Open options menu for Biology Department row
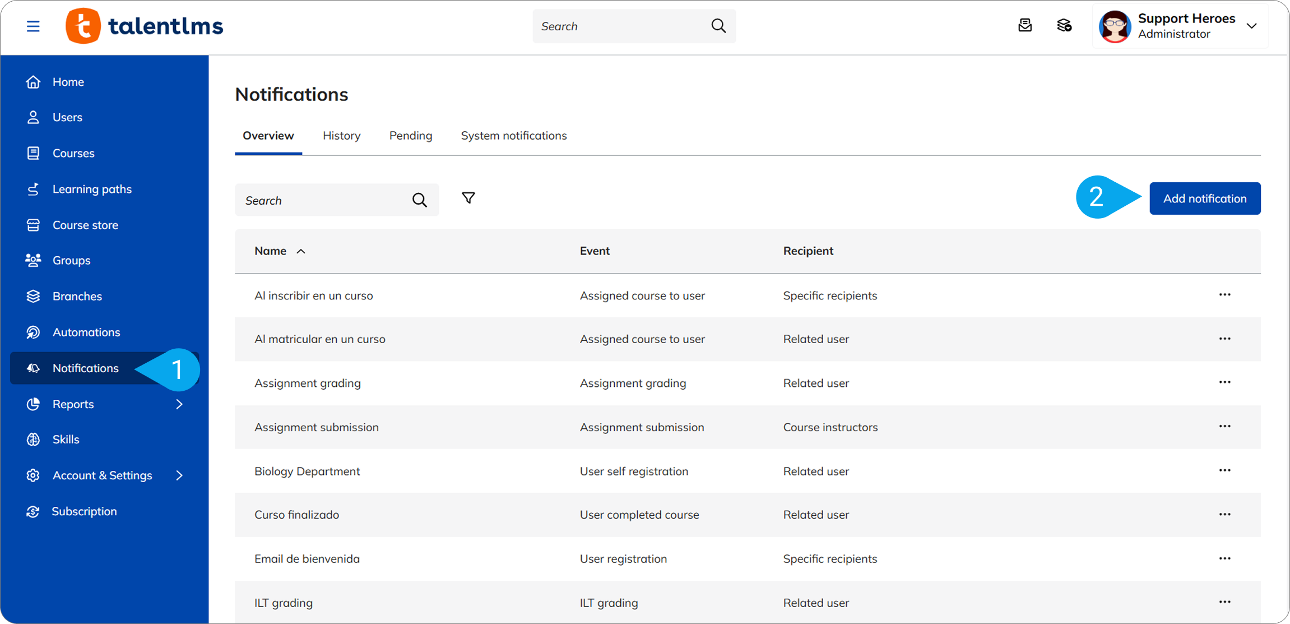The width and height of the screenshot is (1290, 624). (x=1224, y=470)
